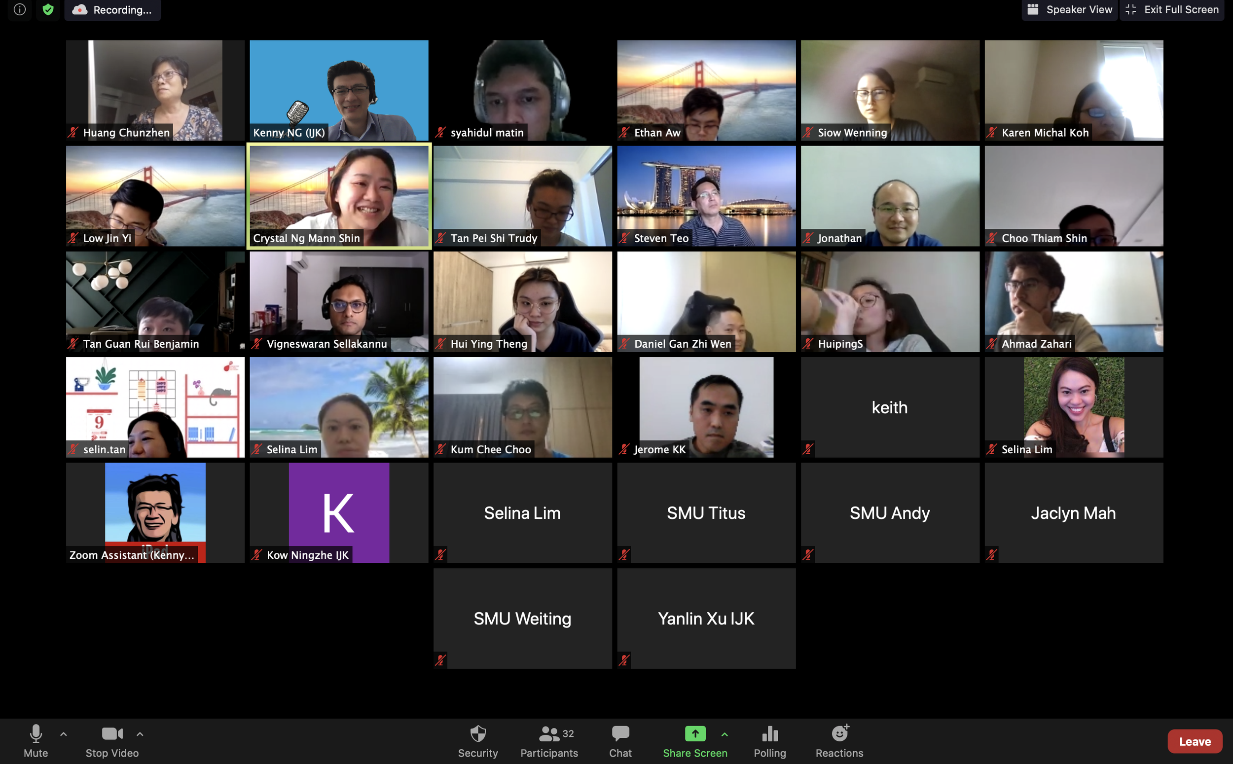Click the Recording indicator
This screenshot has height=764, width=1233.
coord(112,9)
